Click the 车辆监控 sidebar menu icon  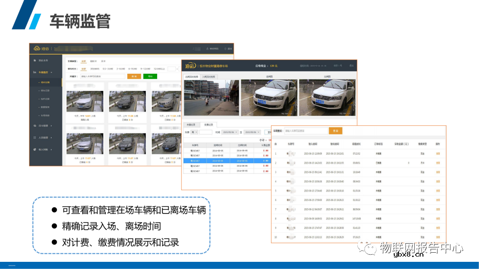34,72
